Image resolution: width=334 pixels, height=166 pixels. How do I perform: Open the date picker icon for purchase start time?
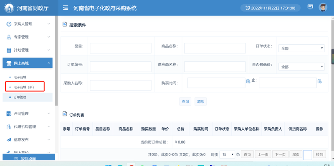click(x=248, y=81)
